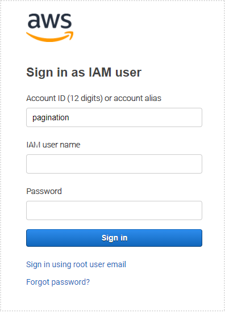Click the words root user email

point(99,265)
